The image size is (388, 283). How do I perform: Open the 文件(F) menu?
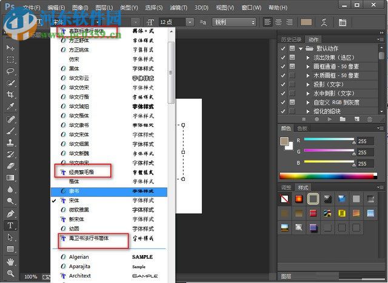[x=32, y=8]
